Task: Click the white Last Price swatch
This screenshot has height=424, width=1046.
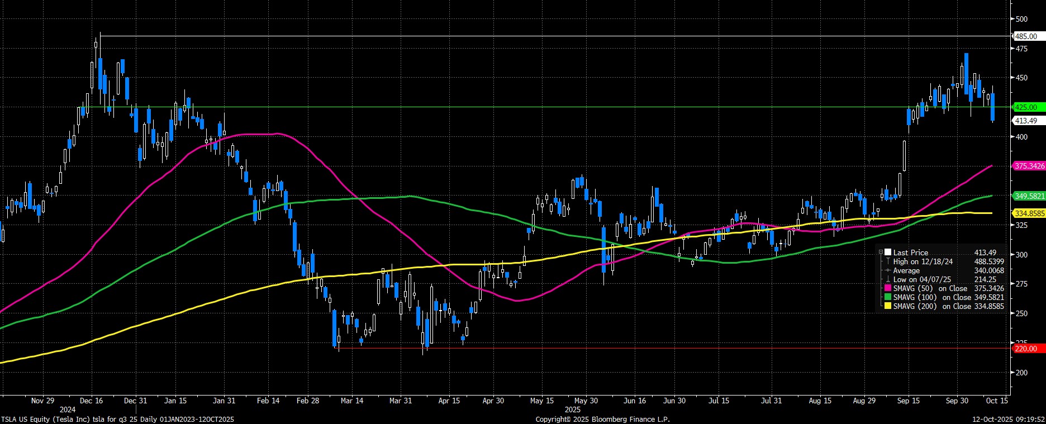Action: click(888, 253)
